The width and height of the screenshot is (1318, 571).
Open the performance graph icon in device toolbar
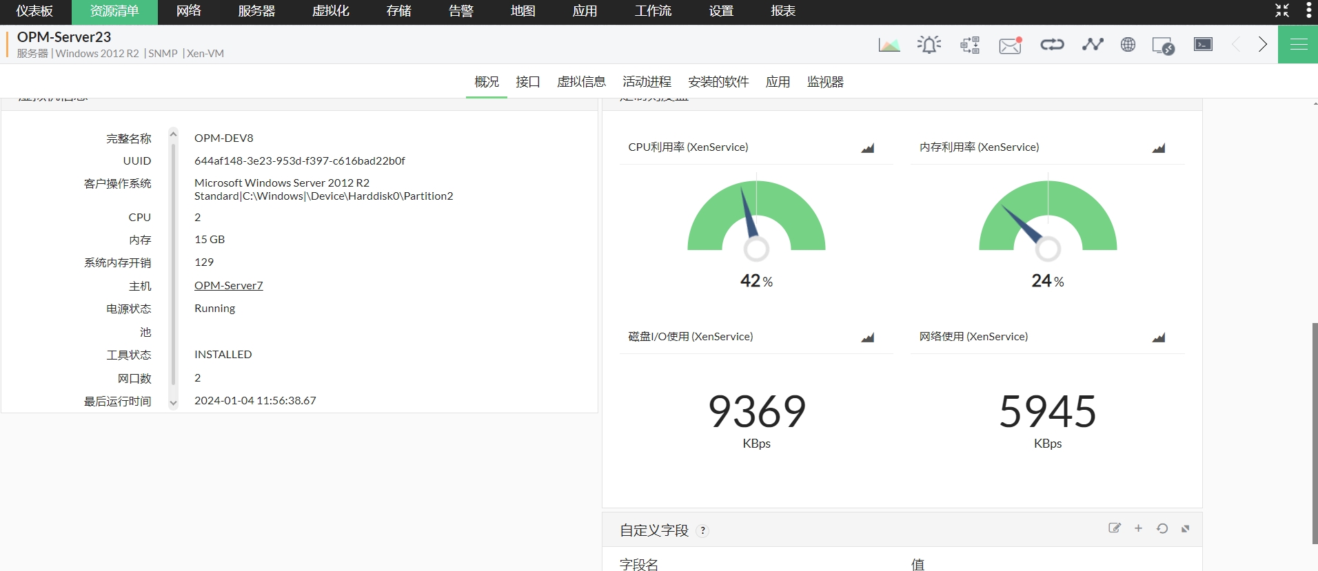coord(889,45)
